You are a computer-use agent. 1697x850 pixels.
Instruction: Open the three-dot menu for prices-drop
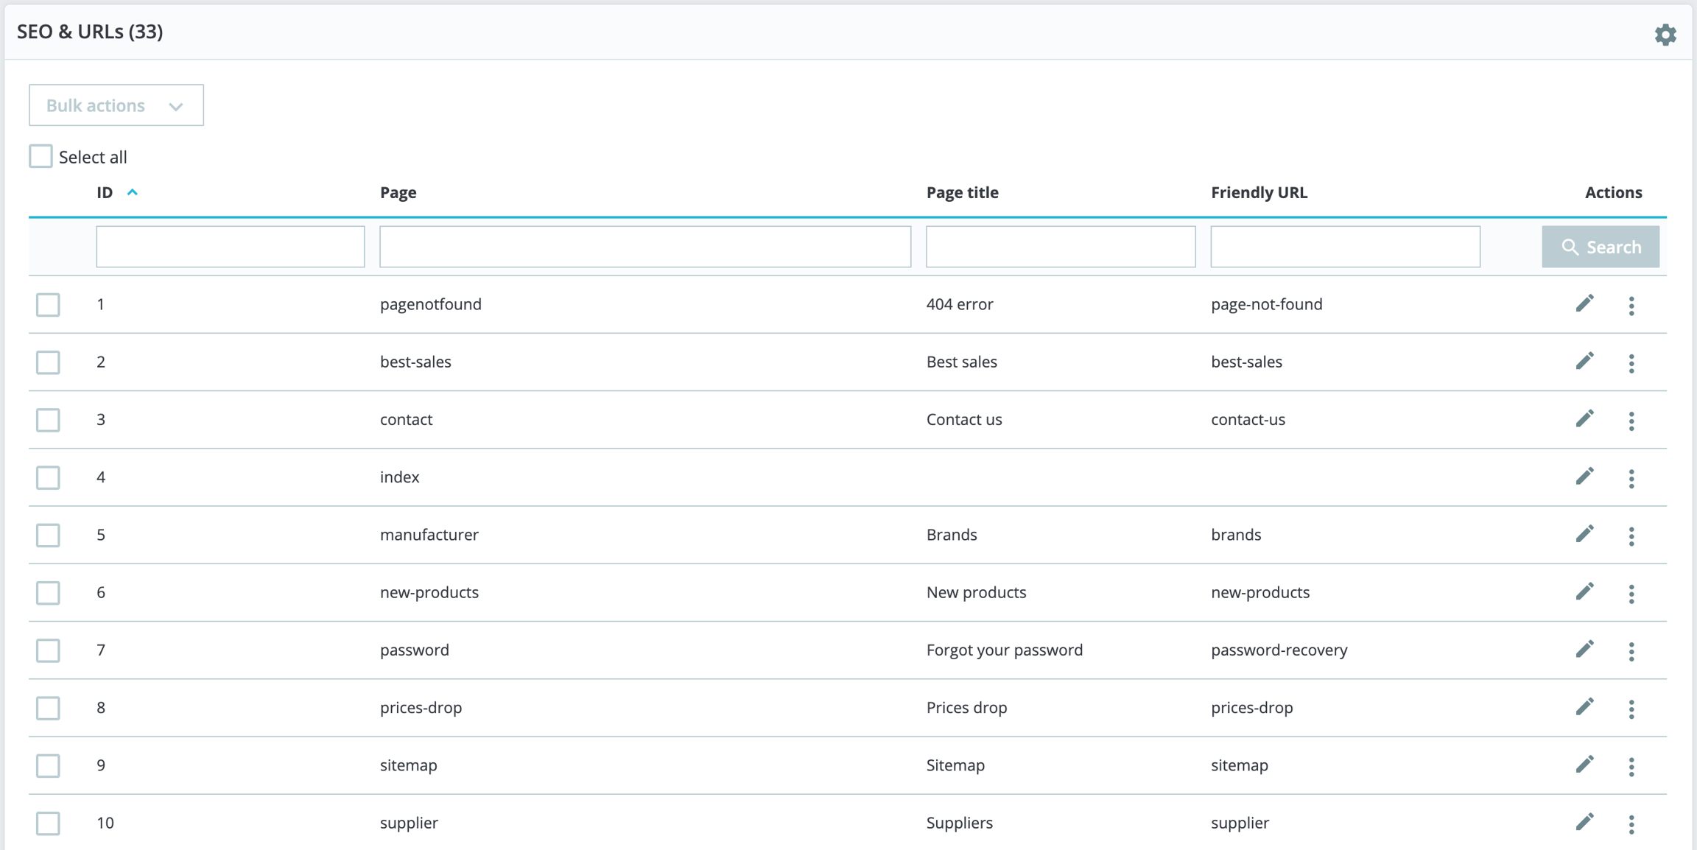pos(1631,709)
